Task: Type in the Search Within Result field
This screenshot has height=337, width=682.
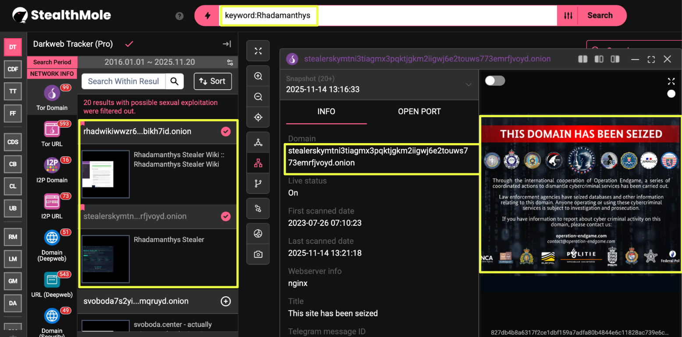Action: [123, 81]
